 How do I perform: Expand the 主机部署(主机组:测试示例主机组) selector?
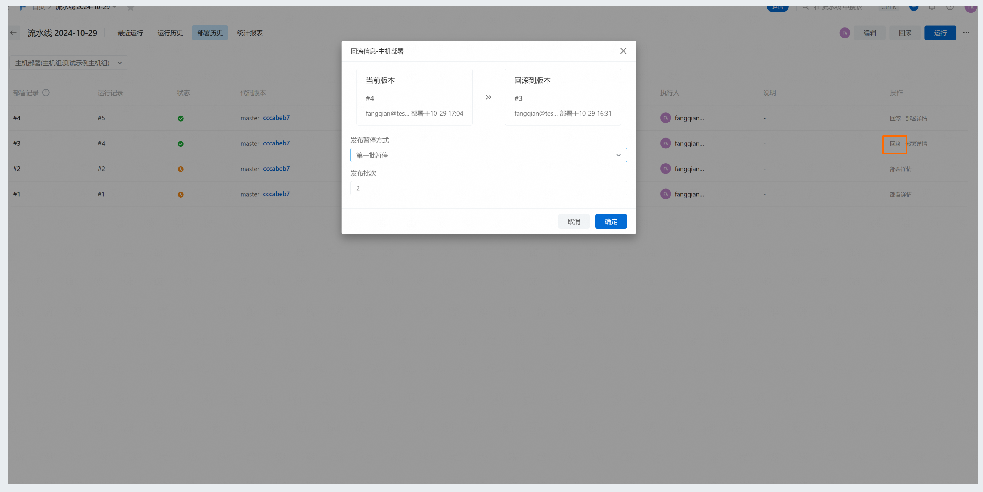point(69,63)
